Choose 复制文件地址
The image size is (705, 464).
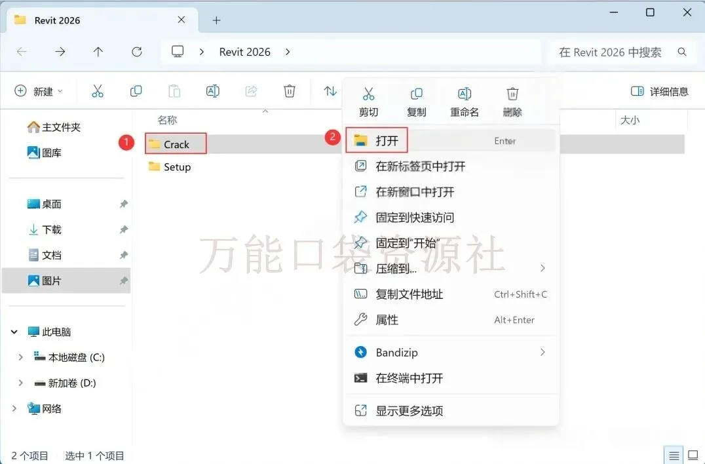pos(451,294)
